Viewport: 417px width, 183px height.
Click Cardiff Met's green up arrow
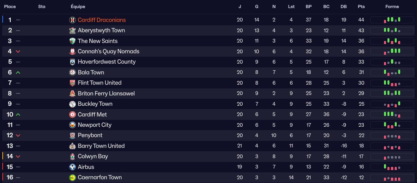(18, 114)
